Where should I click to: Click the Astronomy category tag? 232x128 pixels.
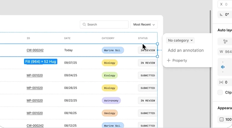pyautogui.click(x=111, y=100)
